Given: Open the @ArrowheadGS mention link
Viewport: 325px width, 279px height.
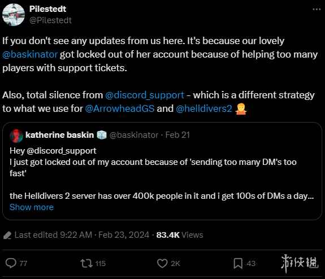Looking at the screenshot, I should (120, 108).
